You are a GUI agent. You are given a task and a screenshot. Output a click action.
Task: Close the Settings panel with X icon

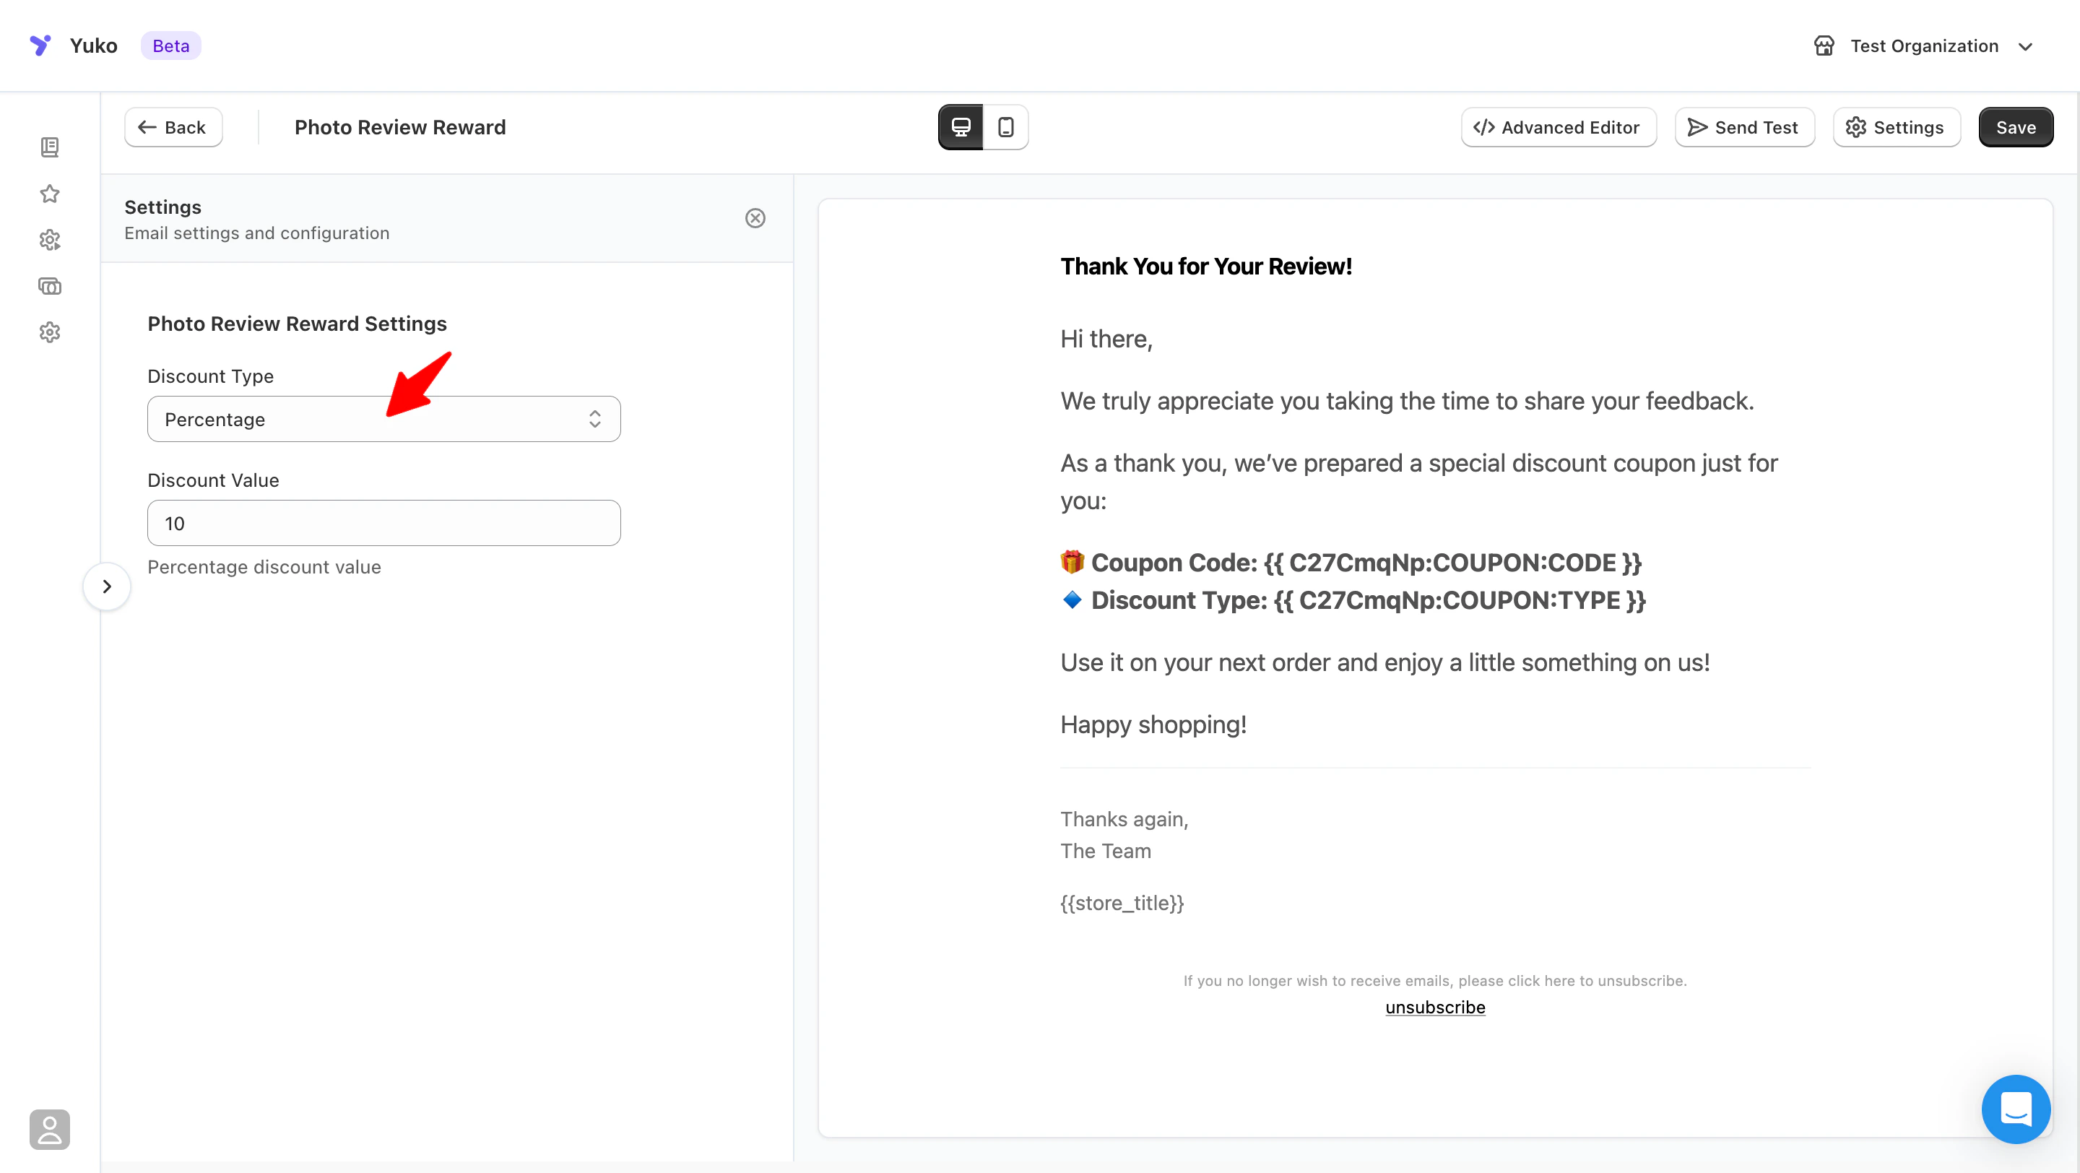755,218
